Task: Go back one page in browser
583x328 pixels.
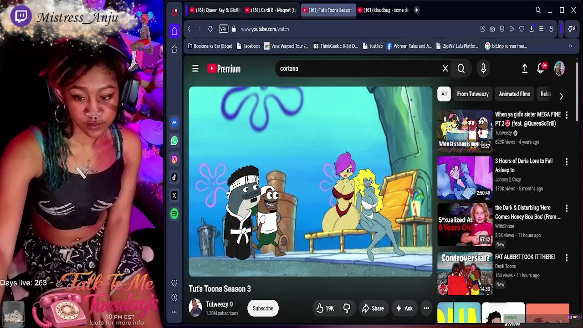Action: coord(189,29)
